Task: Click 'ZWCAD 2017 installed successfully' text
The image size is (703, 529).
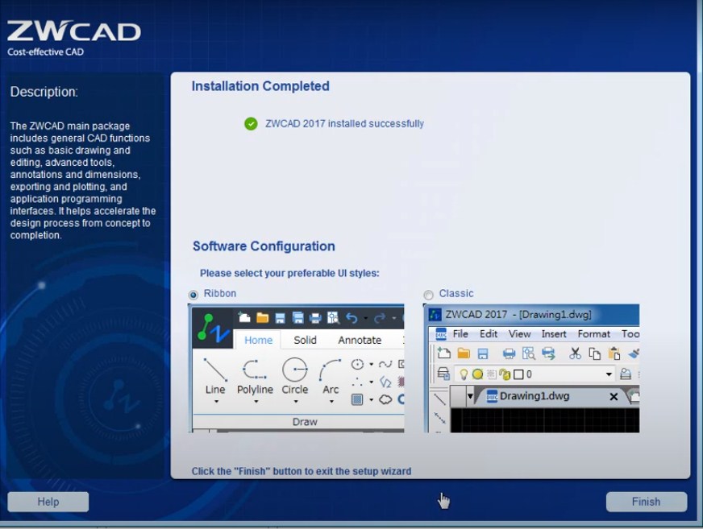Action: click(344, 124)
